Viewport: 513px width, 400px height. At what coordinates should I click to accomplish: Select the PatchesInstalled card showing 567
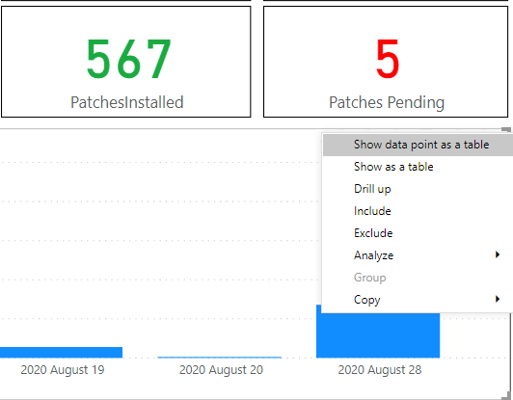click(126, 62)
